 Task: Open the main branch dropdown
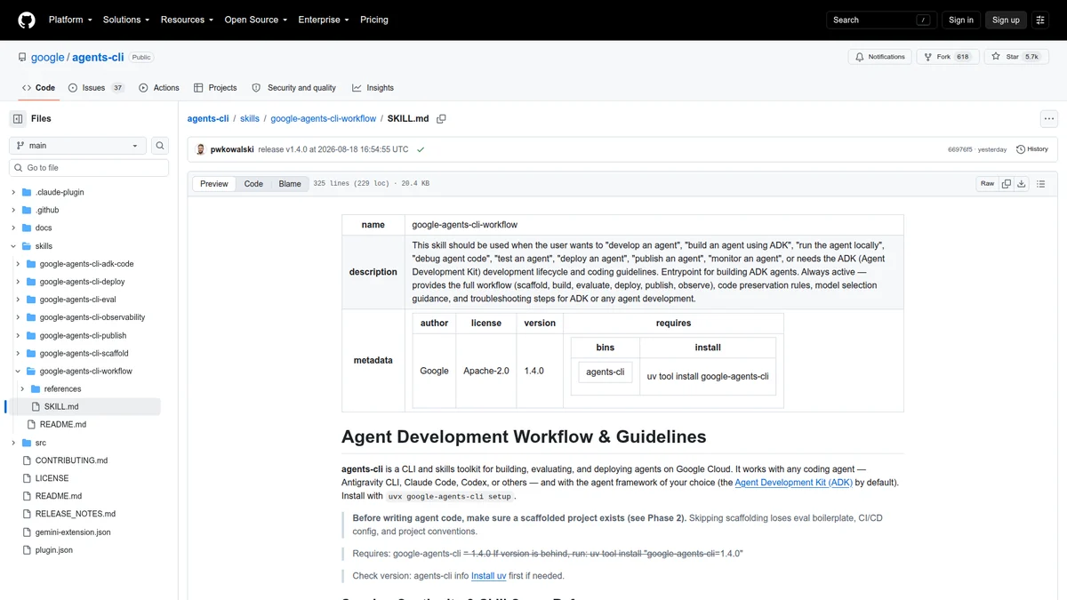(x=77, y=145)
